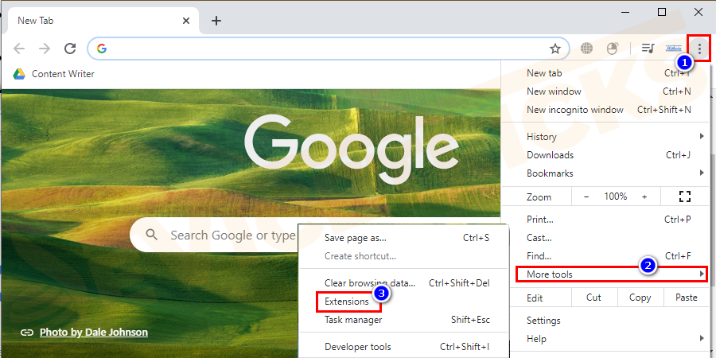
Task: Close the New Tab tab
Action: point(186,21)
